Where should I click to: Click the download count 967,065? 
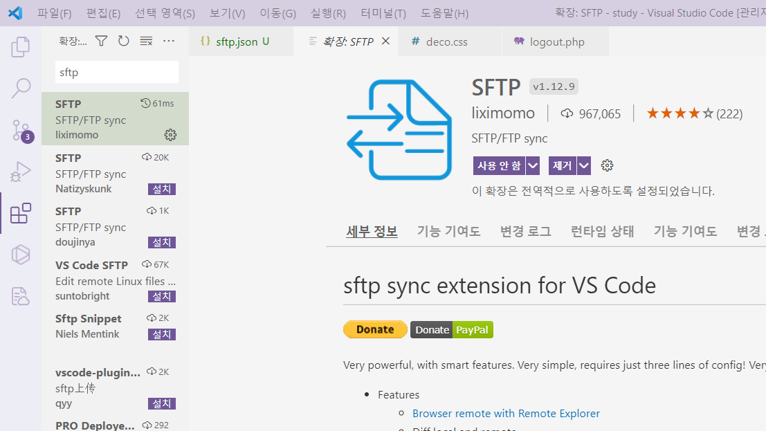tap(591, 114)
